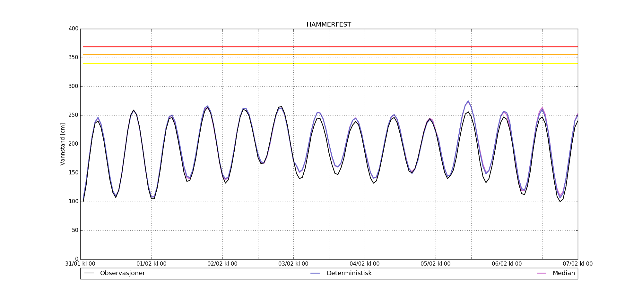Click the yellow horizontal threshold line

pos(330,64)
